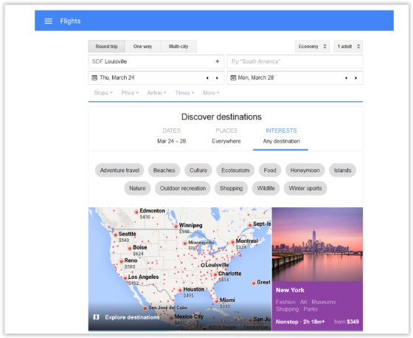
Task: Switch to One way trip type
Action: (x=142, y=46)
